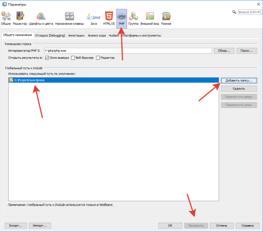Open Внешний вид appearance settings
This screenshot has width=263, height=232.
pyautogui.click(x=150, y=18)
